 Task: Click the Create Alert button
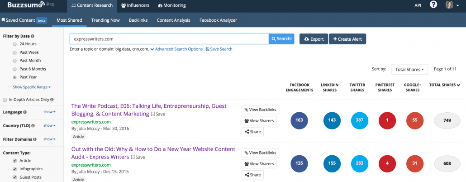coord(347,39)
